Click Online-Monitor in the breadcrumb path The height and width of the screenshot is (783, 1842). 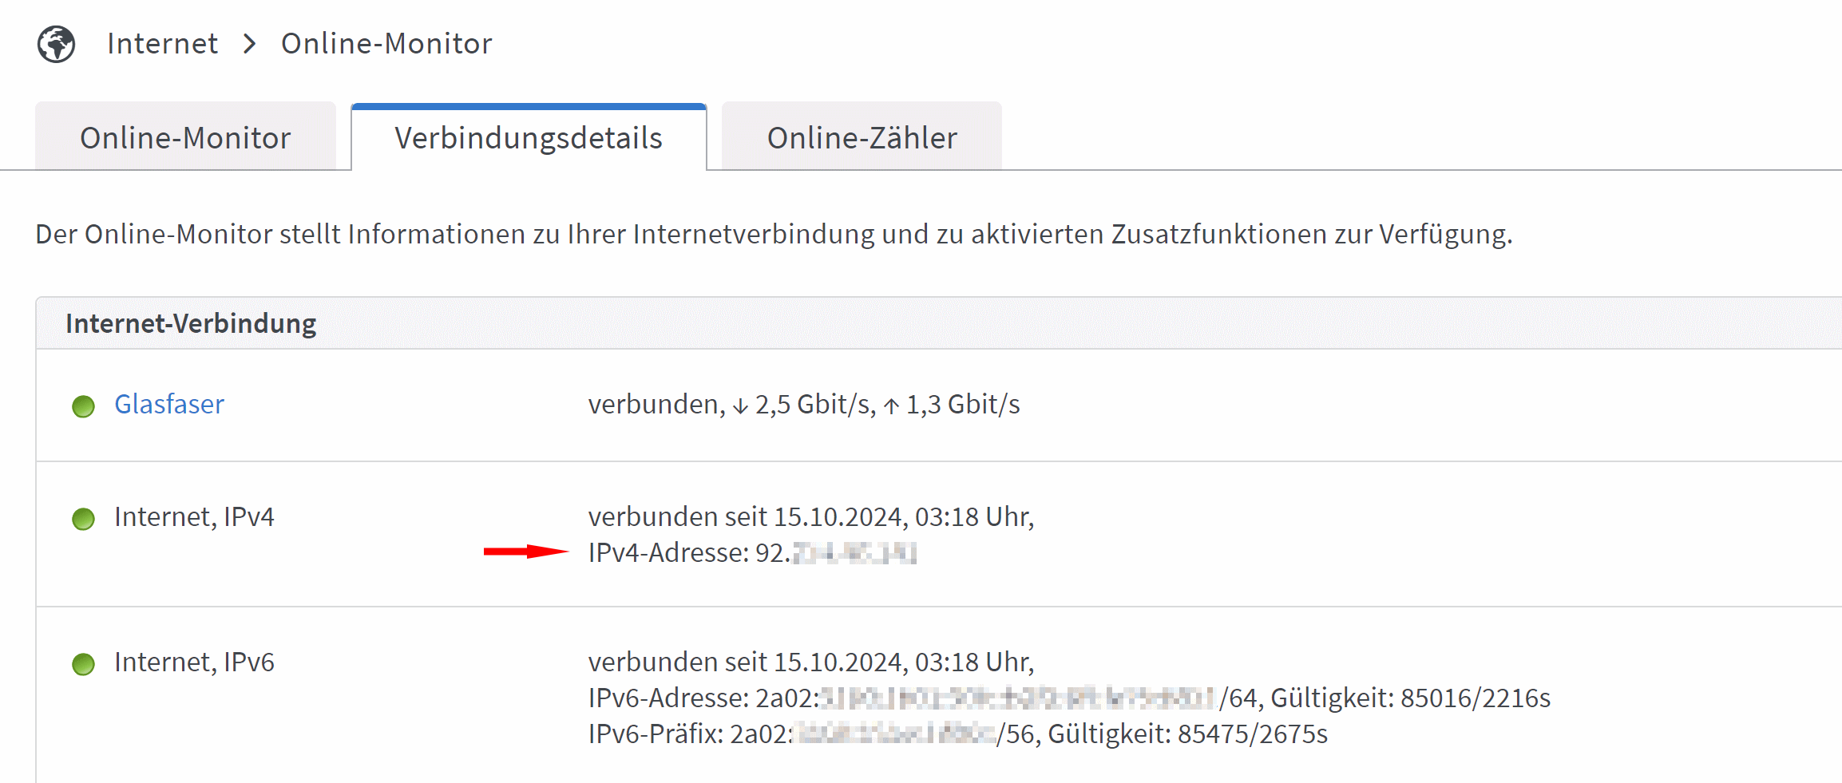click(386, 44)
